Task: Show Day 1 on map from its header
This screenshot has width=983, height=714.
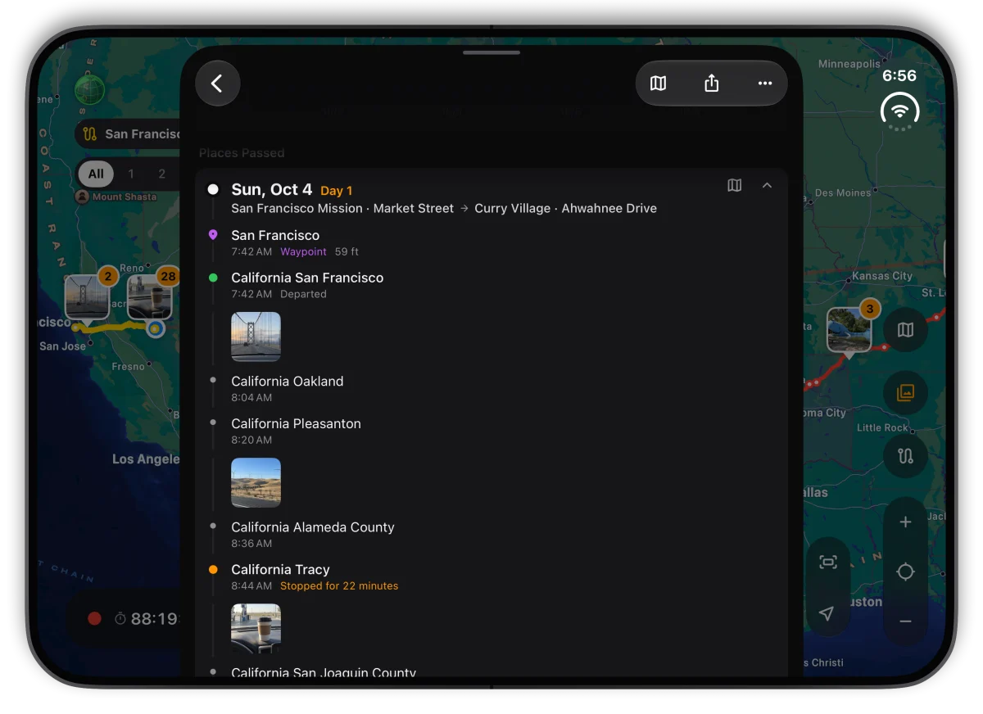Action: [x=735, y=186]
